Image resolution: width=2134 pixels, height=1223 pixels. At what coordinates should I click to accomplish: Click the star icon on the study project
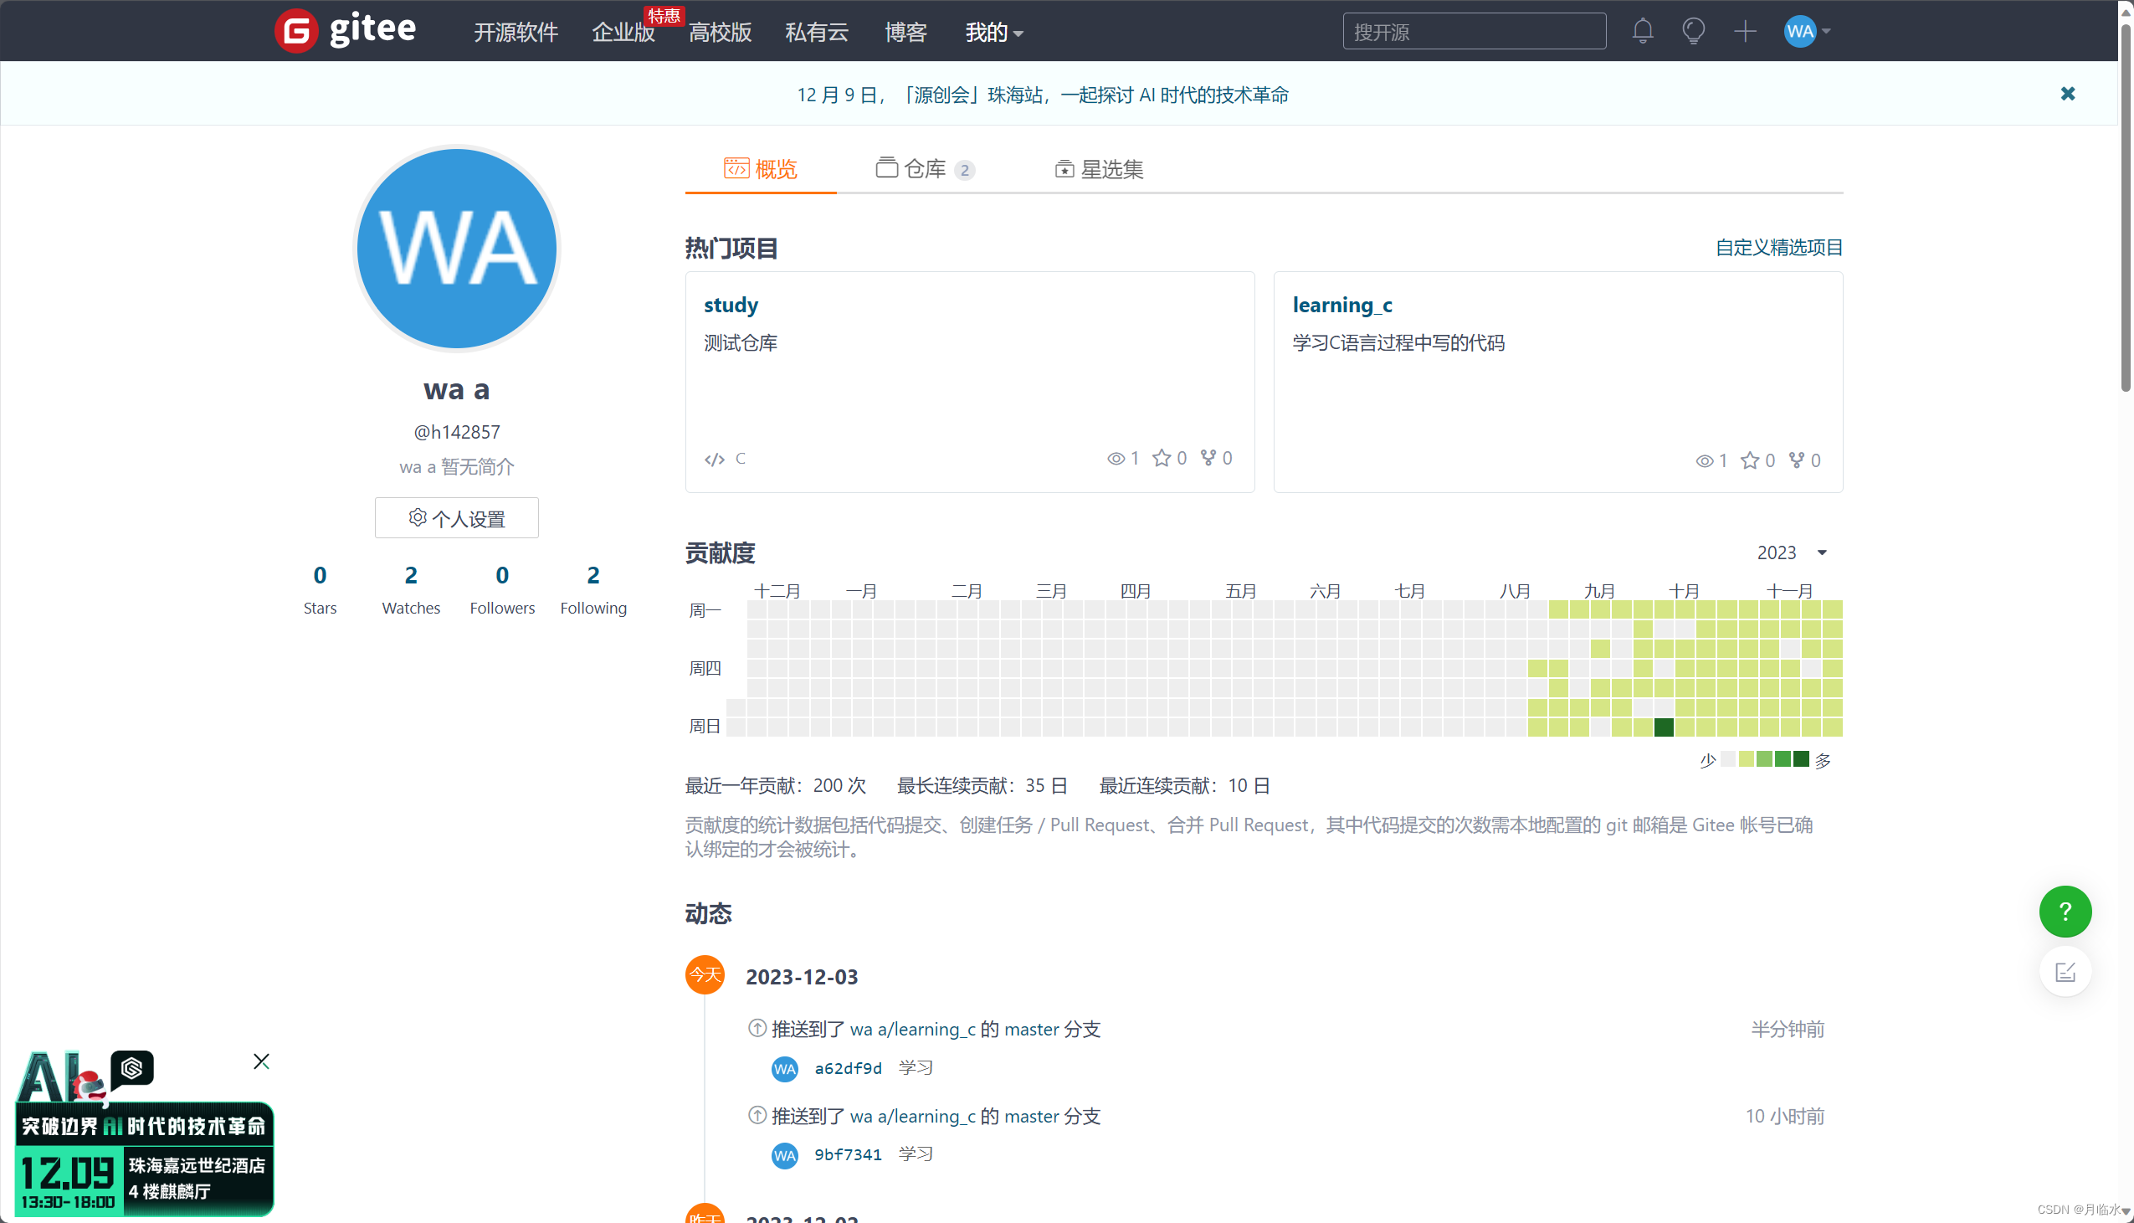1161,458
